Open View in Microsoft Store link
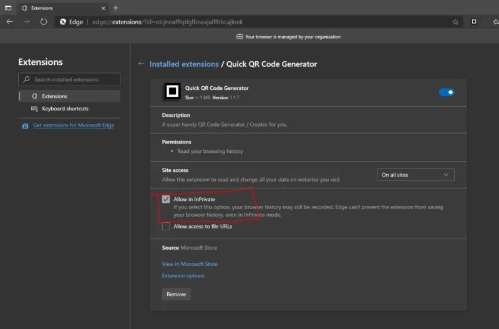 [x=190, y=263]
